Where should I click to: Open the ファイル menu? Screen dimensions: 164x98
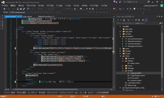pos(4,5)
